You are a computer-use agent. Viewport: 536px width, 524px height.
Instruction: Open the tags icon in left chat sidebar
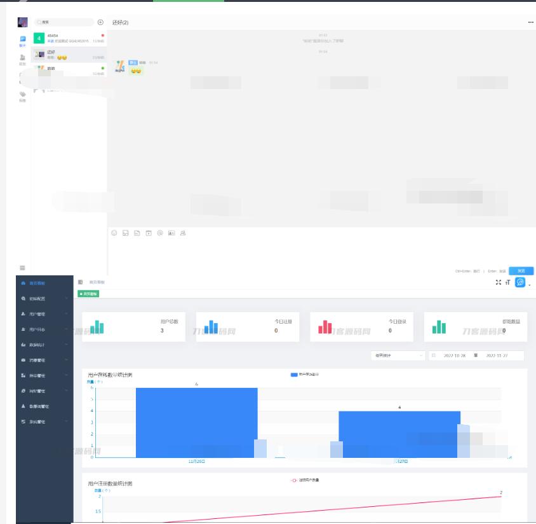[23, 95]
